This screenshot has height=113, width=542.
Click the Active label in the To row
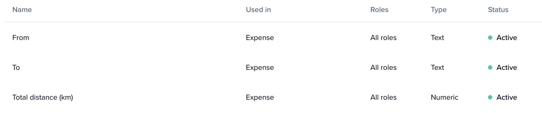[506, 67]
